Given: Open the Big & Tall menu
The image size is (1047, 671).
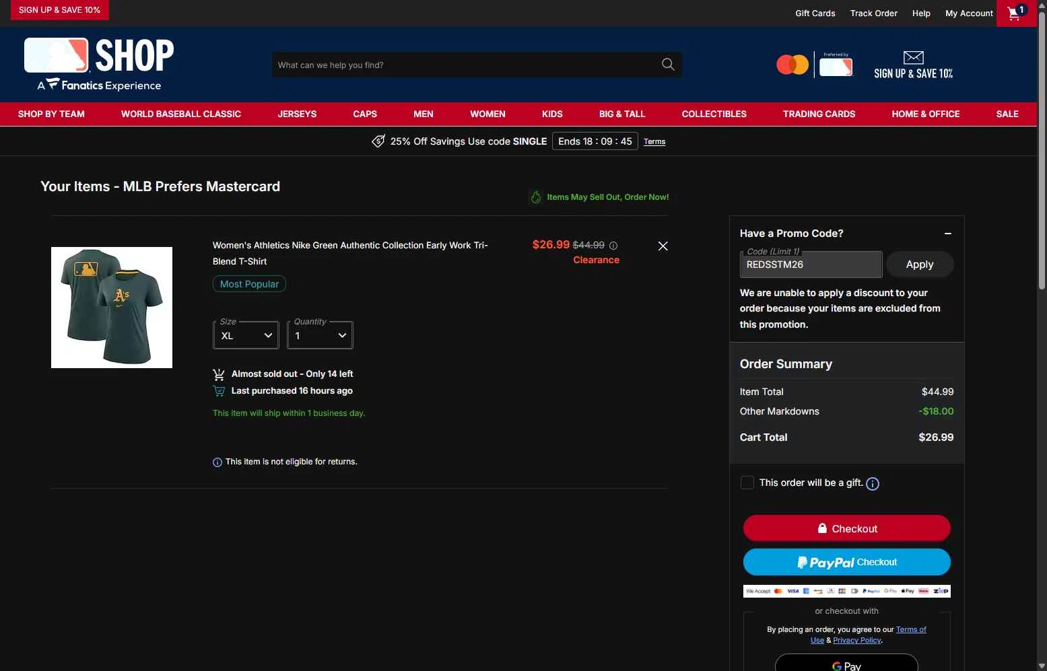Looking at the screenshot, I should click(622, 114).
